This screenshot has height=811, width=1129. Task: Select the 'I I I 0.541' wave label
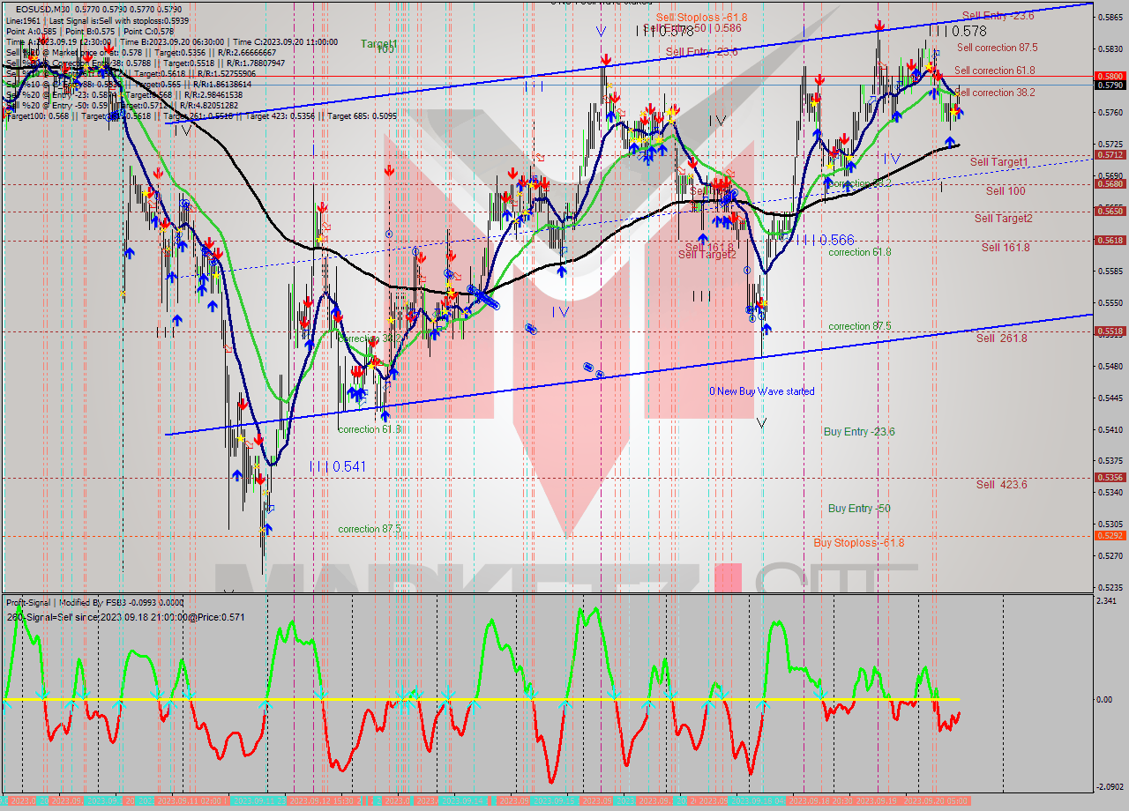[337, 466]
